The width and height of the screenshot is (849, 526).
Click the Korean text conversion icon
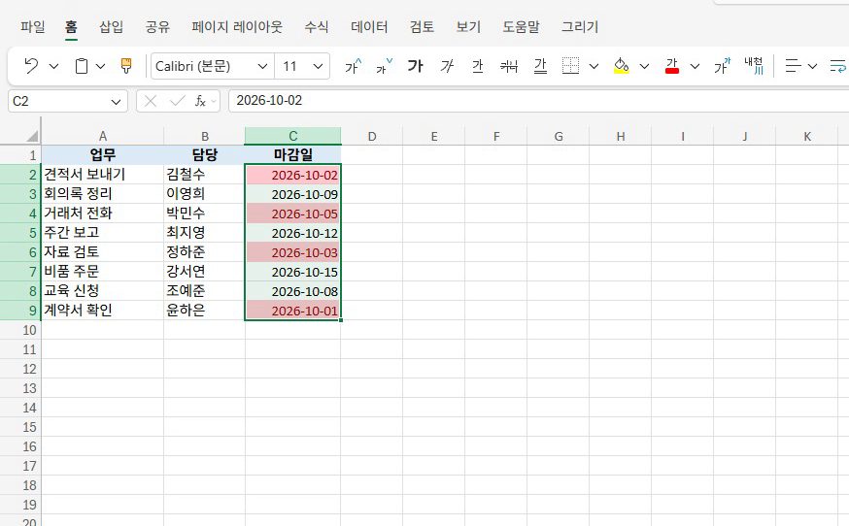[754, 66]
